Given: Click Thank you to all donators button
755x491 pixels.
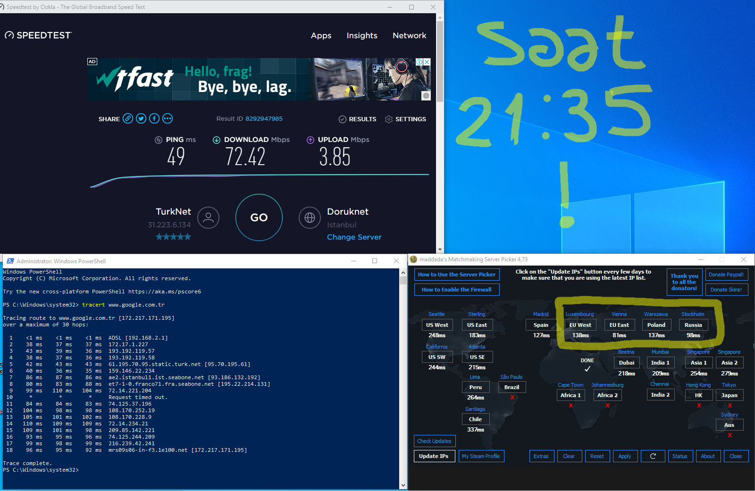Looking at the screenshot, I should [684, 282].
